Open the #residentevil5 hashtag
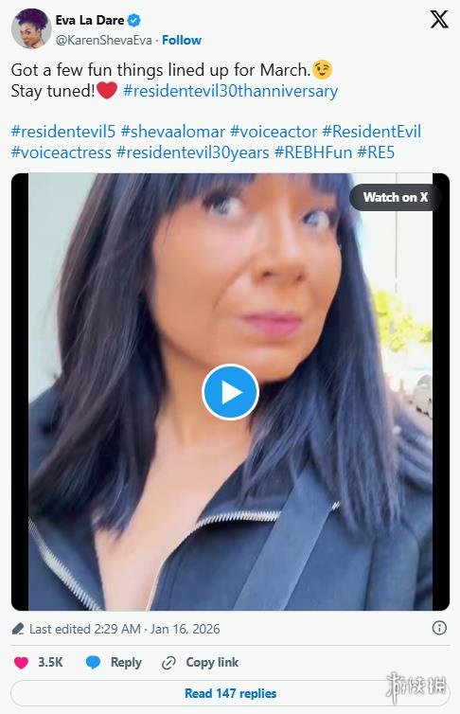This screenshot has height=714, width=460. click(63, 132)
